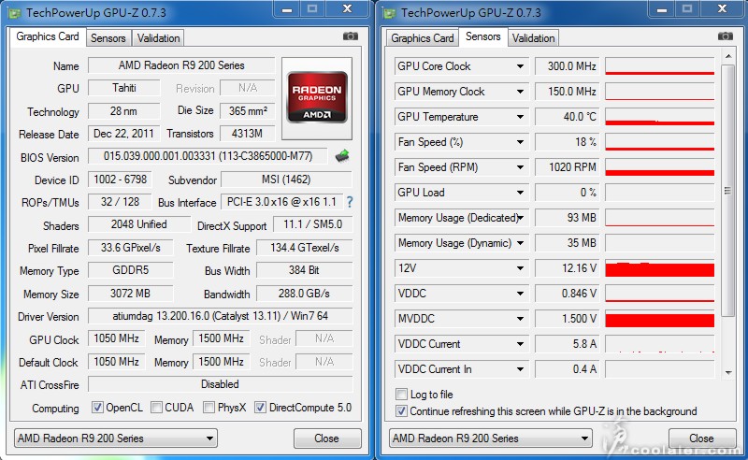The height and width of the screenshot is (460, 748).
Task: Switch to Sensors tab in left window
Action: point(108,38)
